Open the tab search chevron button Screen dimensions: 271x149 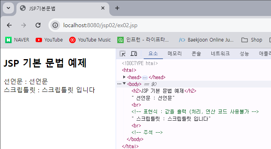[x=8, y=8]
